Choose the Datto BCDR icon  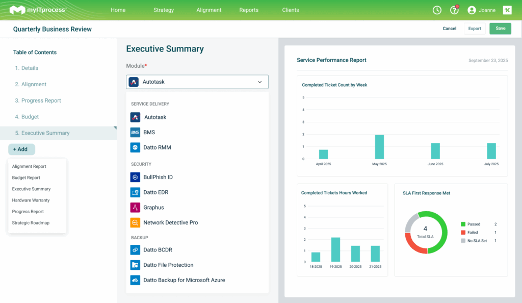click(135, 250)
